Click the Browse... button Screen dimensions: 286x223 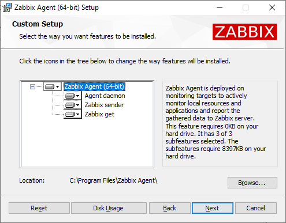(x=252, y=183)
